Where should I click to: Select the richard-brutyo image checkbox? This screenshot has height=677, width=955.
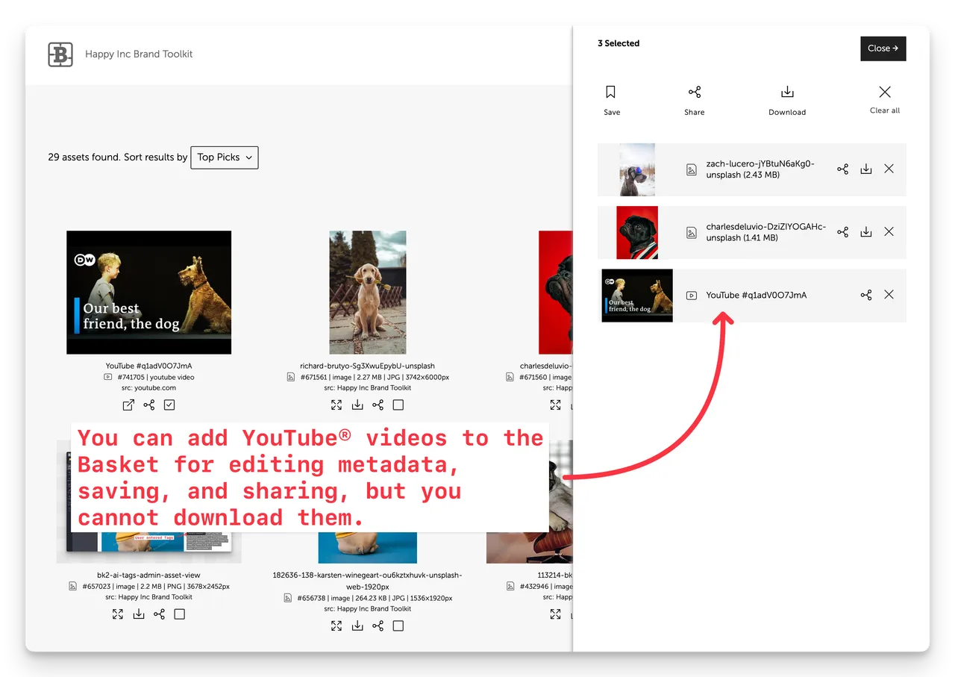coord(398,405)
